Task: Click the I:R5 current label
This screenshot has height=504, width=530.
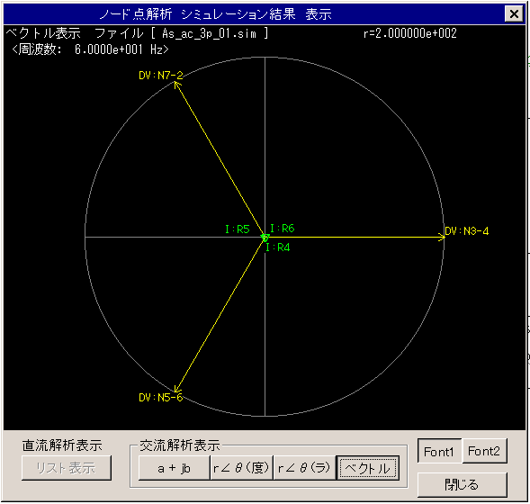Action: 238,229
